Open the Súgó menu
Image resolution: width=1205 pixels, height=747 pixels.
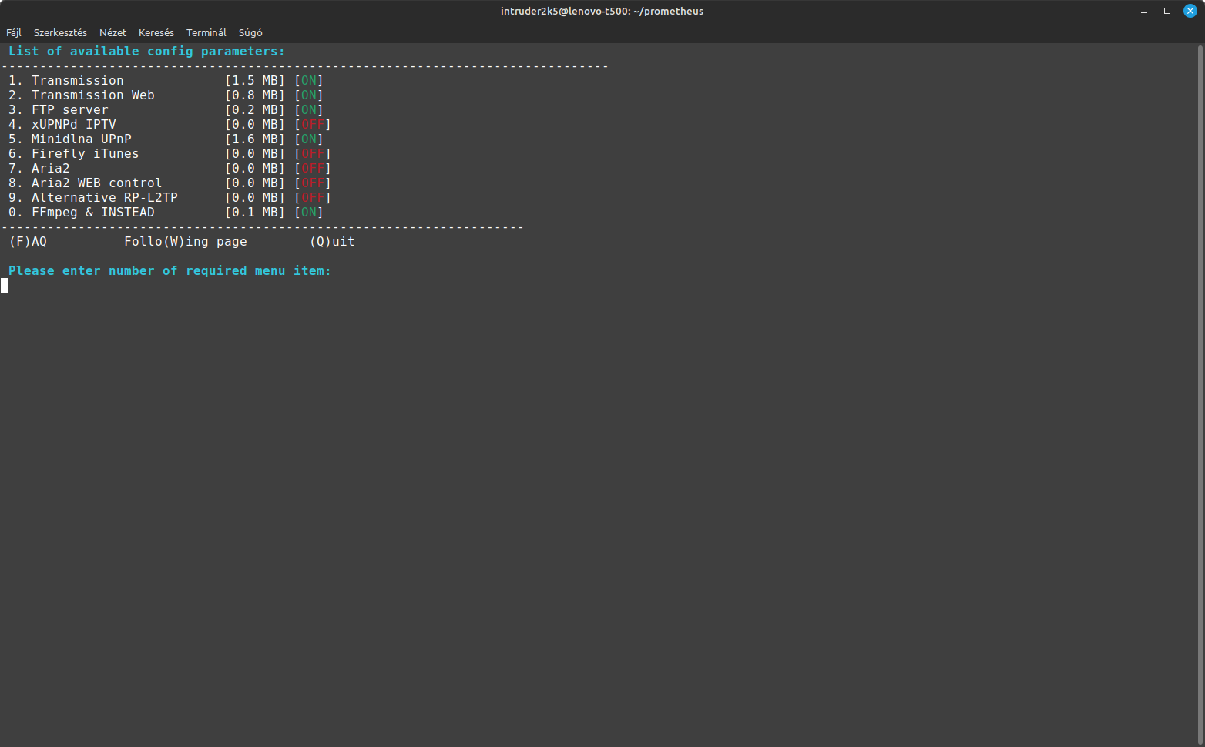[x=250, y=32]
